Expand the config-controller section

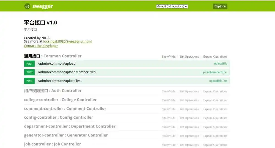(x=59, y=118)
